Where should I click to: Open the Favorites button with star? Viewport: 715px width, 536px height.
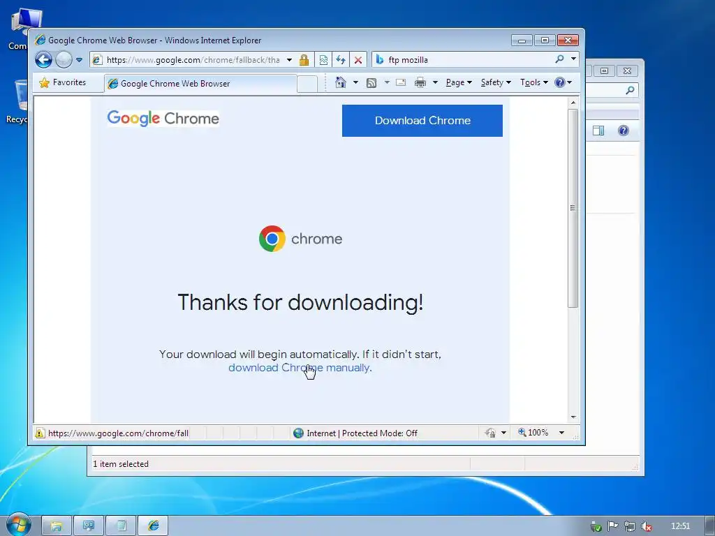point(63,82)
